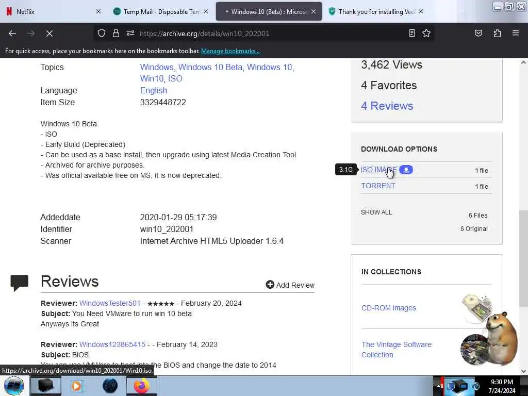The width and height of the screenshot is (528, 396).
Task: Click the Windows 10 topic link
Action: click(270, 67)
